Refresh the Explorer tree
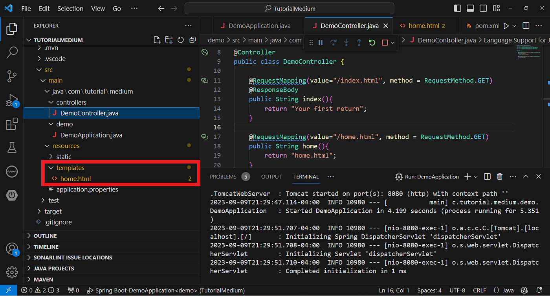550x296 pixels. (180, 40)
